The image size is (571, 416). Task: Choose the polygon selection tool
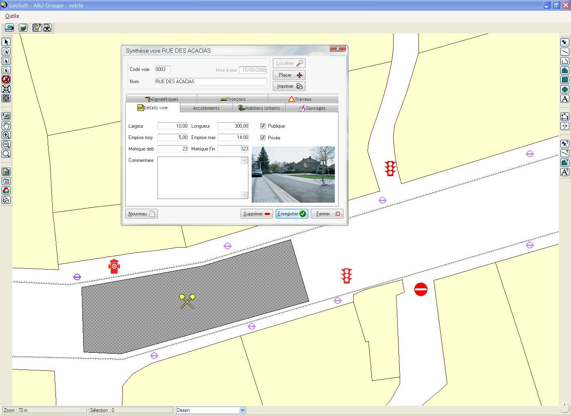click(6, 70)
